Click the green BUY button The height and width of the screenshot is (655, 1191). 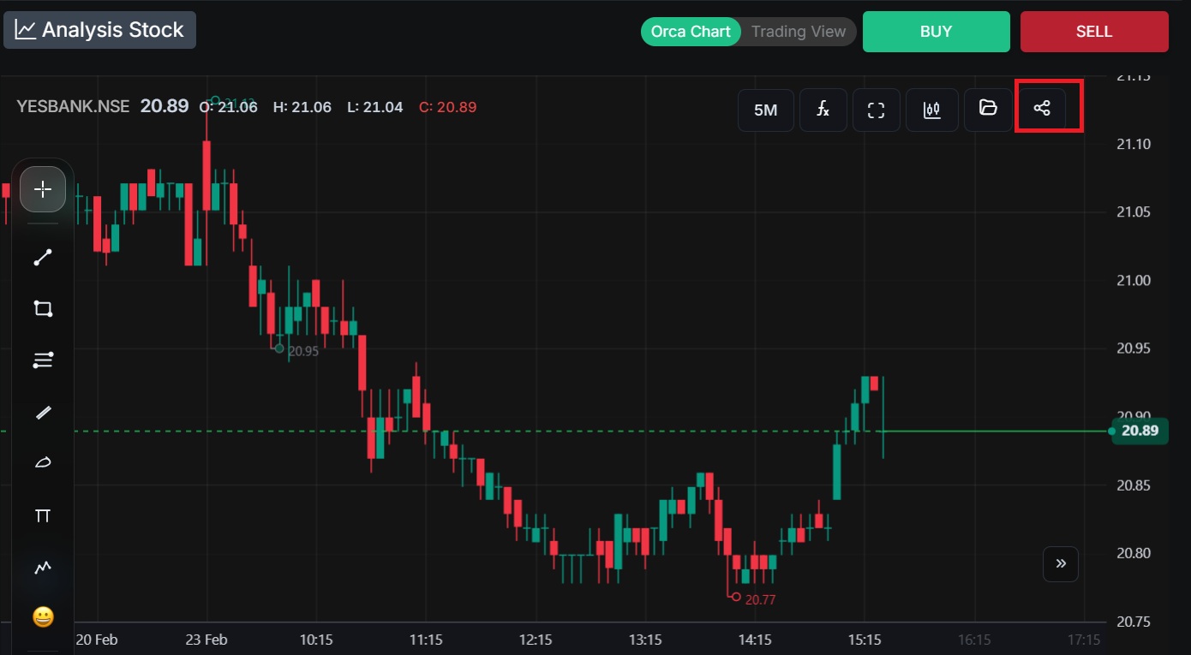tap(936, 32)
